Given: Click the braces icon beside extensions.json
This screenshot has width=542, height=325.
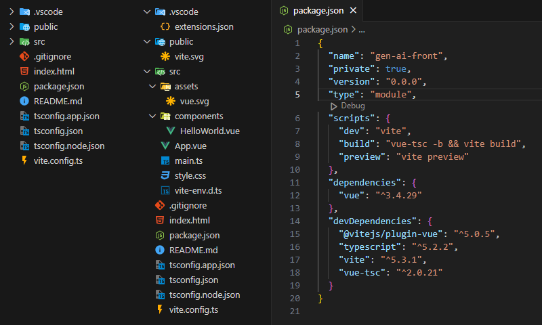Looking at the screenshot, I should coord(165,26).
